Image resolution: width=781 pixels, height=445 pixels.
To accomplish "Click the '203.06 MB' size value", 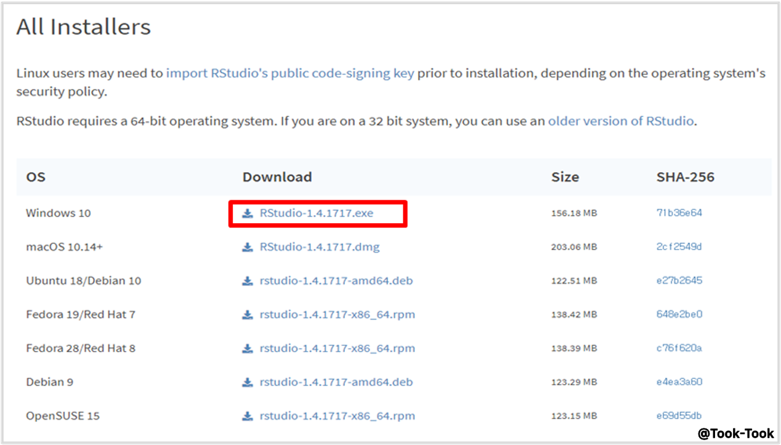I will point(574,247).
